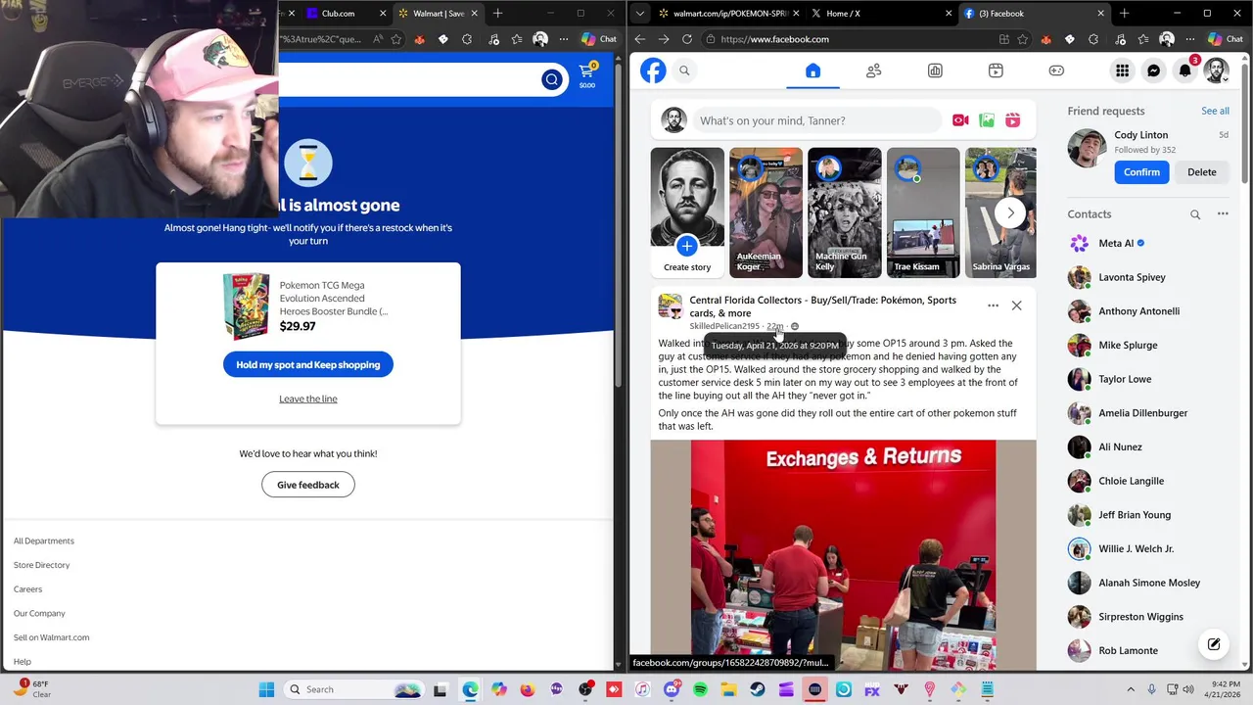Screen dimensions: 1253x705
Task: Open Contacts options three-dot menu
Action: click(x=1223, y=213)
